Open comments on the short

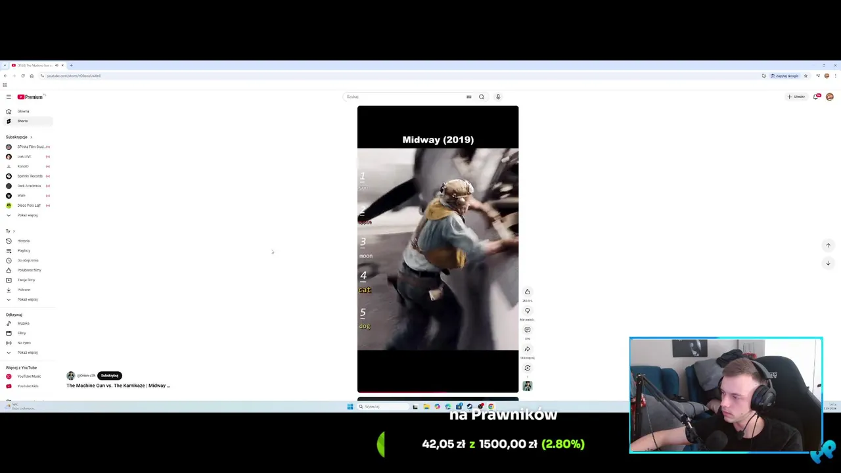pyautogui.click(x=527, y=330)
